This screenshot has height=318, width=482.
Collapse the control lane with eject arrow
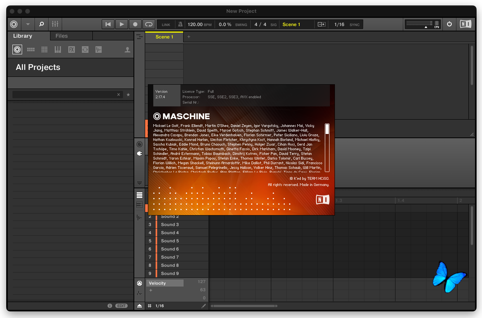[139, 306]
